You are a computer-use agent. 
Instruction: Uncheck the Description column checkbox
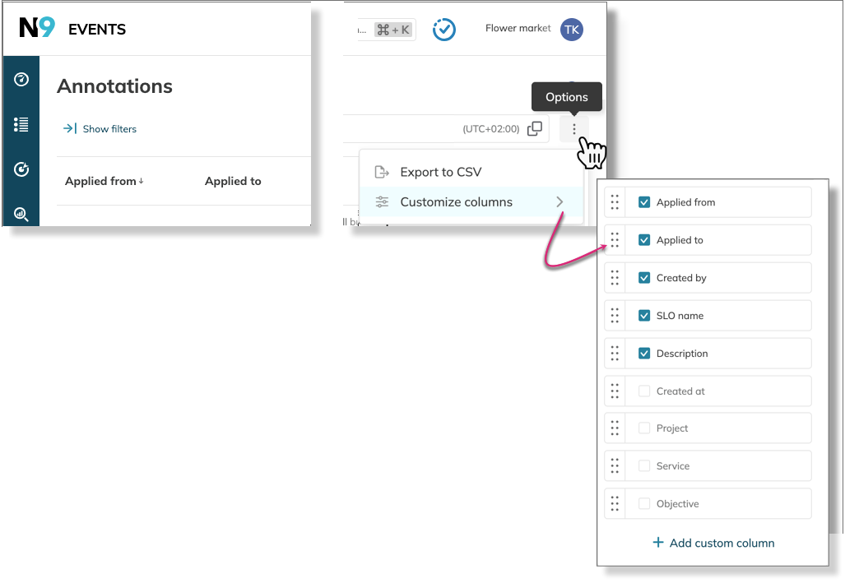[x=644, y=354]
